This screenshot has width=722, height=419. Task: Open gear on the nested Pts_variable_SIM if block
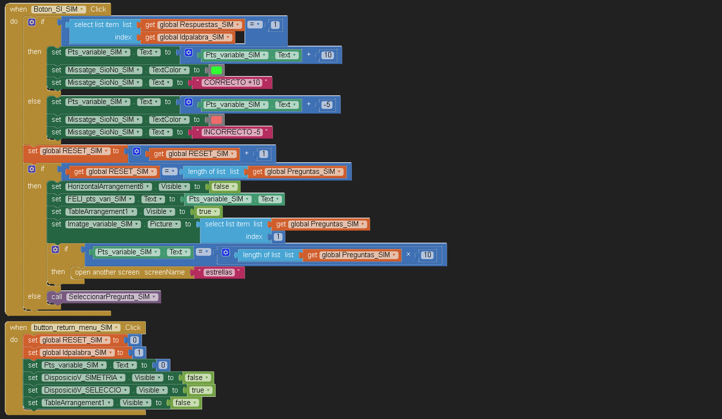pyautogui.click(x=55, y=249)
